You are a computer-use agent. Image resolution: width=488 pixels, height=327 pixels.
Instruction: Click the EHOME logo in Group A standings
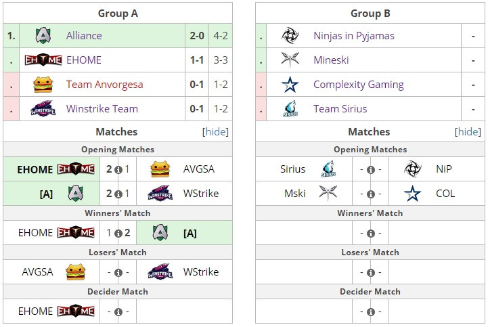coord(43,60)
